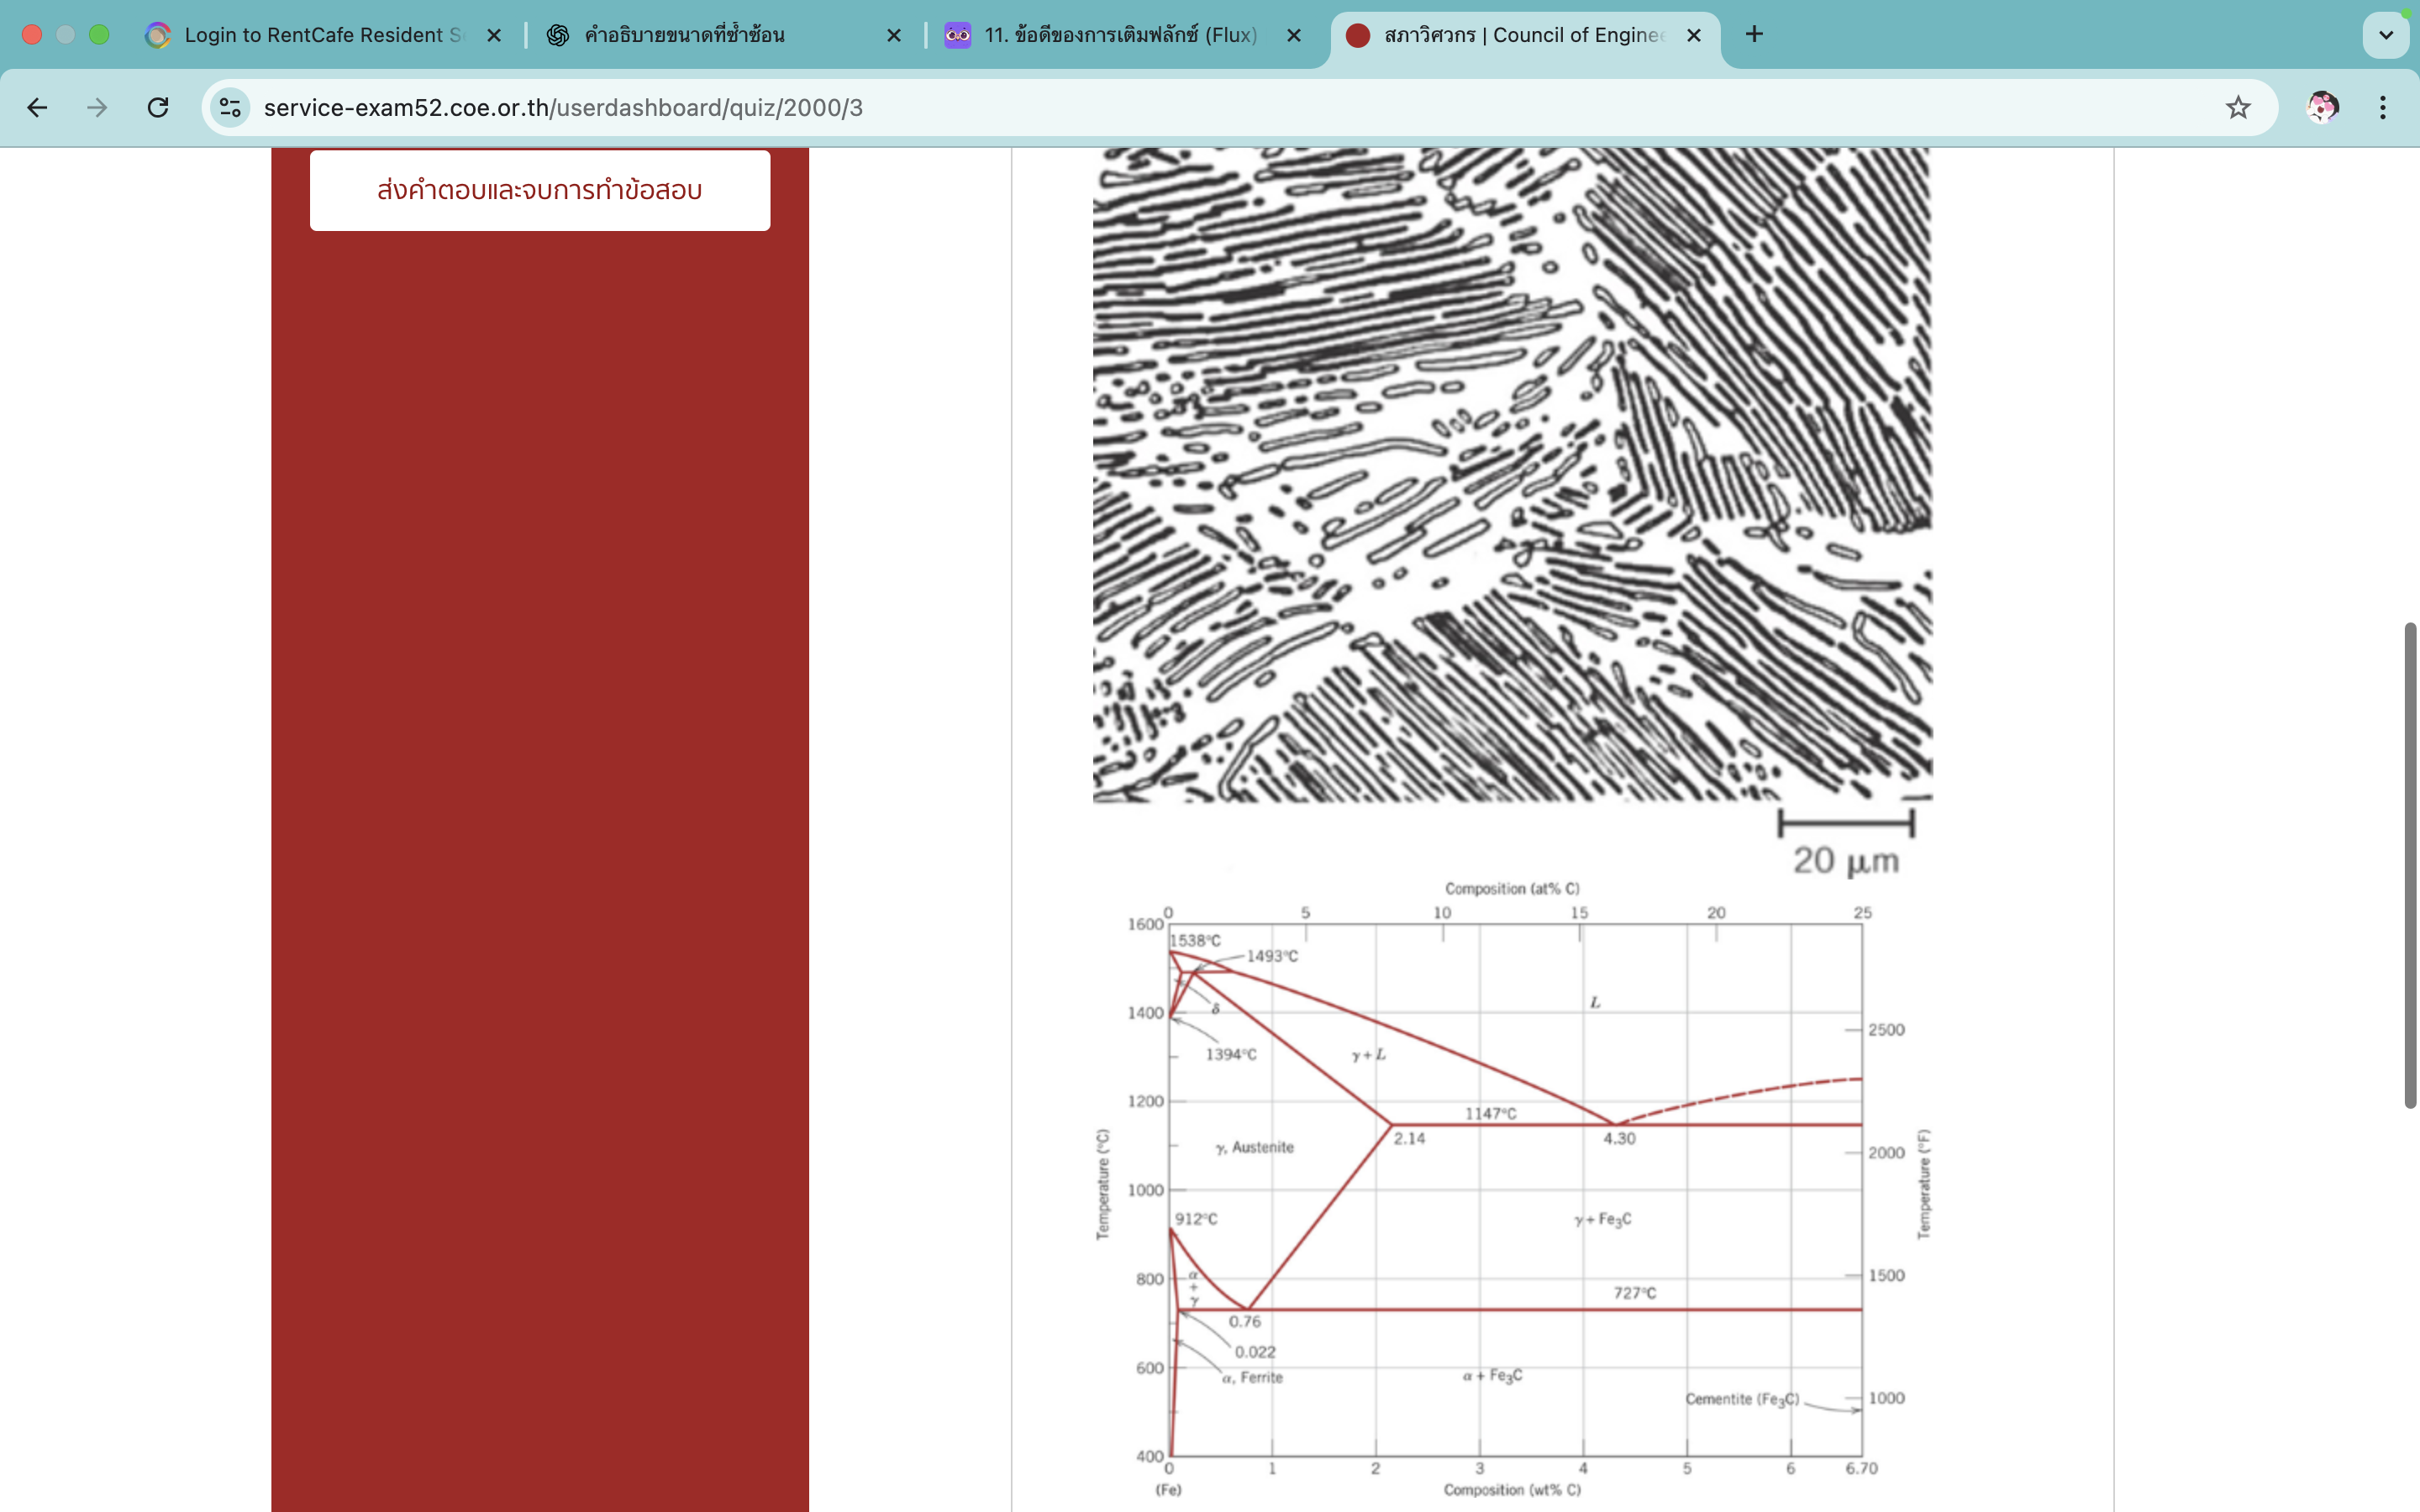Bookmark this page with the star icon

tap(2238, 107)
